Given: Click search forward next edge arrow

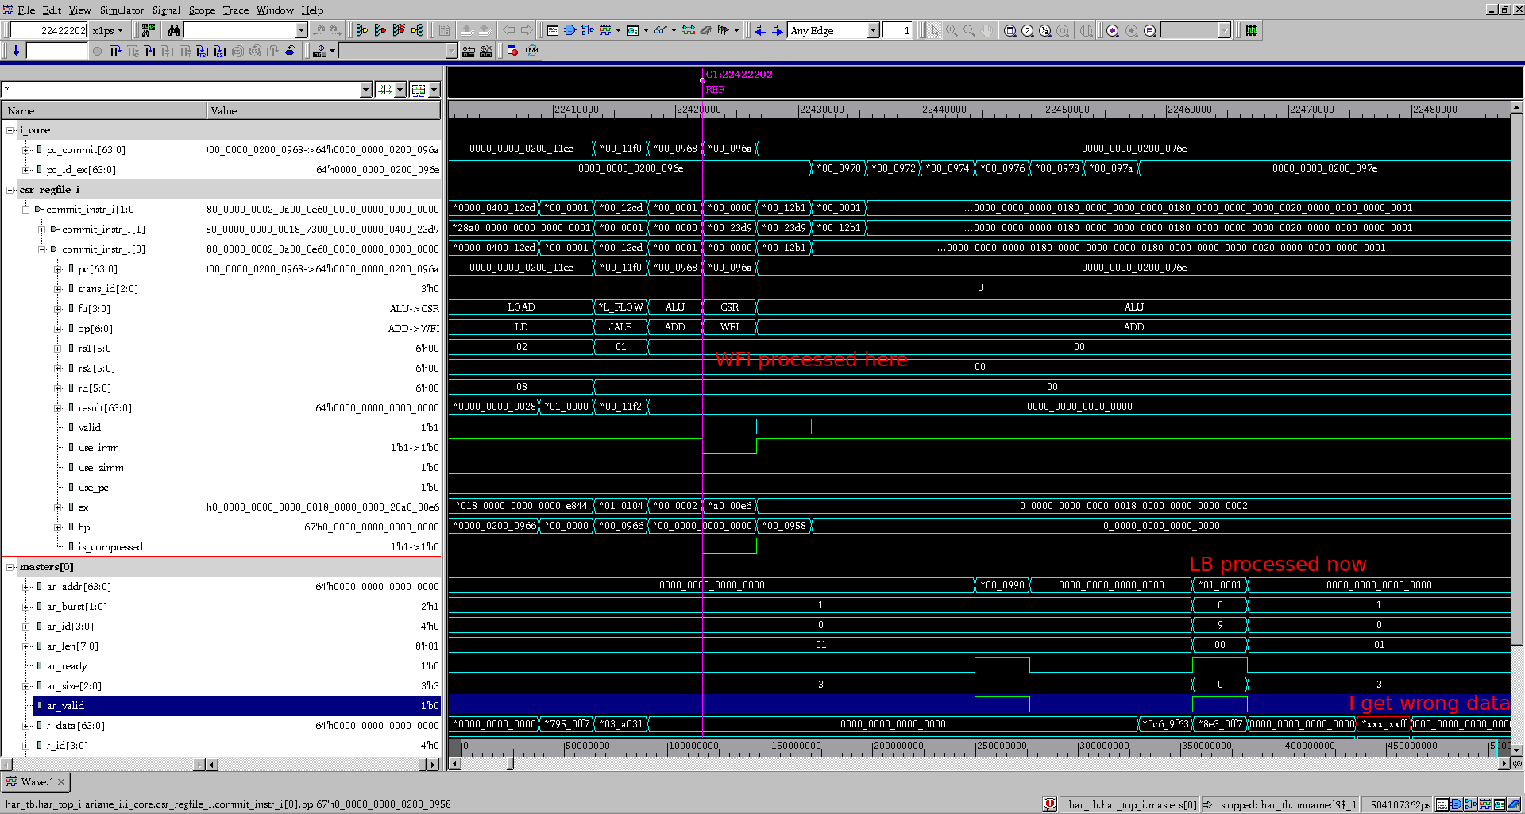Looking at the screenshot, I should [x=778, y=30].
